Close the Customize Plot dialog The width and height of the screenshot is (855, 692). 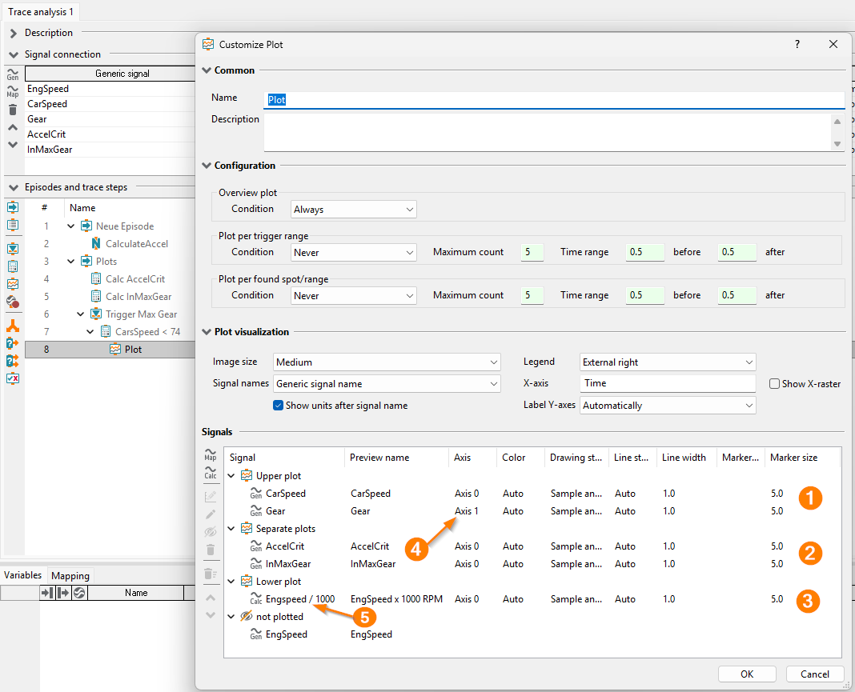coord(833,44)
